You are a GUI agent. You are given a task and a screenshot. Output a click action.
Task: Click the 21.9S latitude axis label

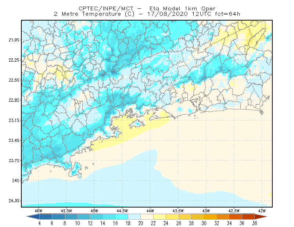coord(14,40)
